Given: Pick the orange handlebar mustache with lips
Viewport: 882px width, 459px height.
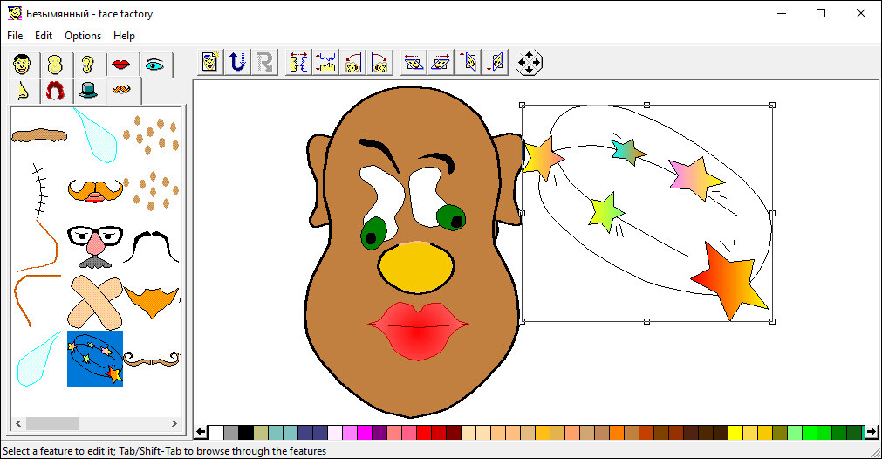Looking at the screenshot, I should 95,191.
